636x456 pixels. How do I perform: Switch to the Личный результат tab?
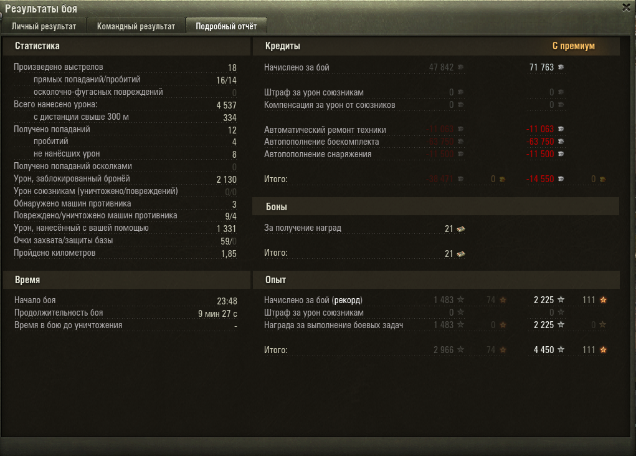coord(44,26)
